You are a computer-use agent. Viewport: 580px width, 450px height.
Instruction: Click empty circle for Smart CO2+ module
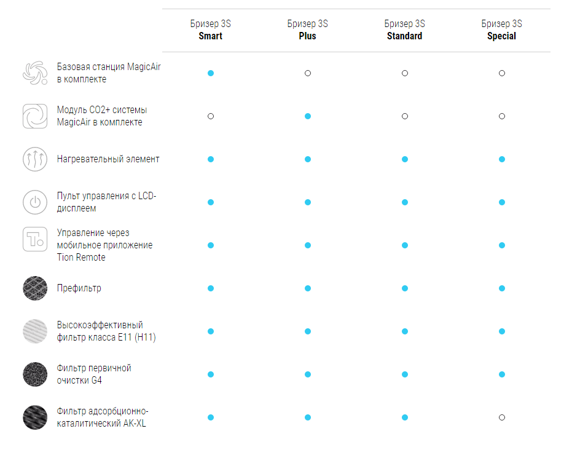(211, 116)
